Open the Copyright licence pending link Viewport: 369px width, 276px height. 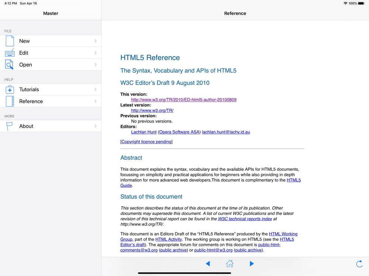pos(146,142)
